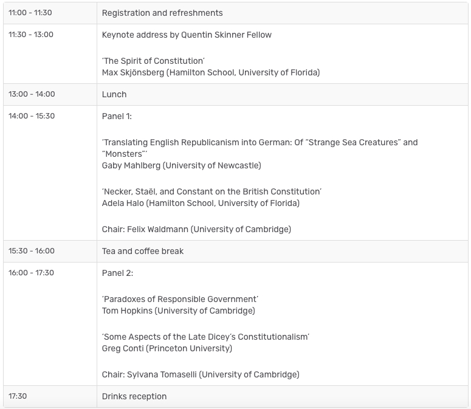471x409 pixels.
Task: Click the Lunch row
Action: (x=114, y=94)
